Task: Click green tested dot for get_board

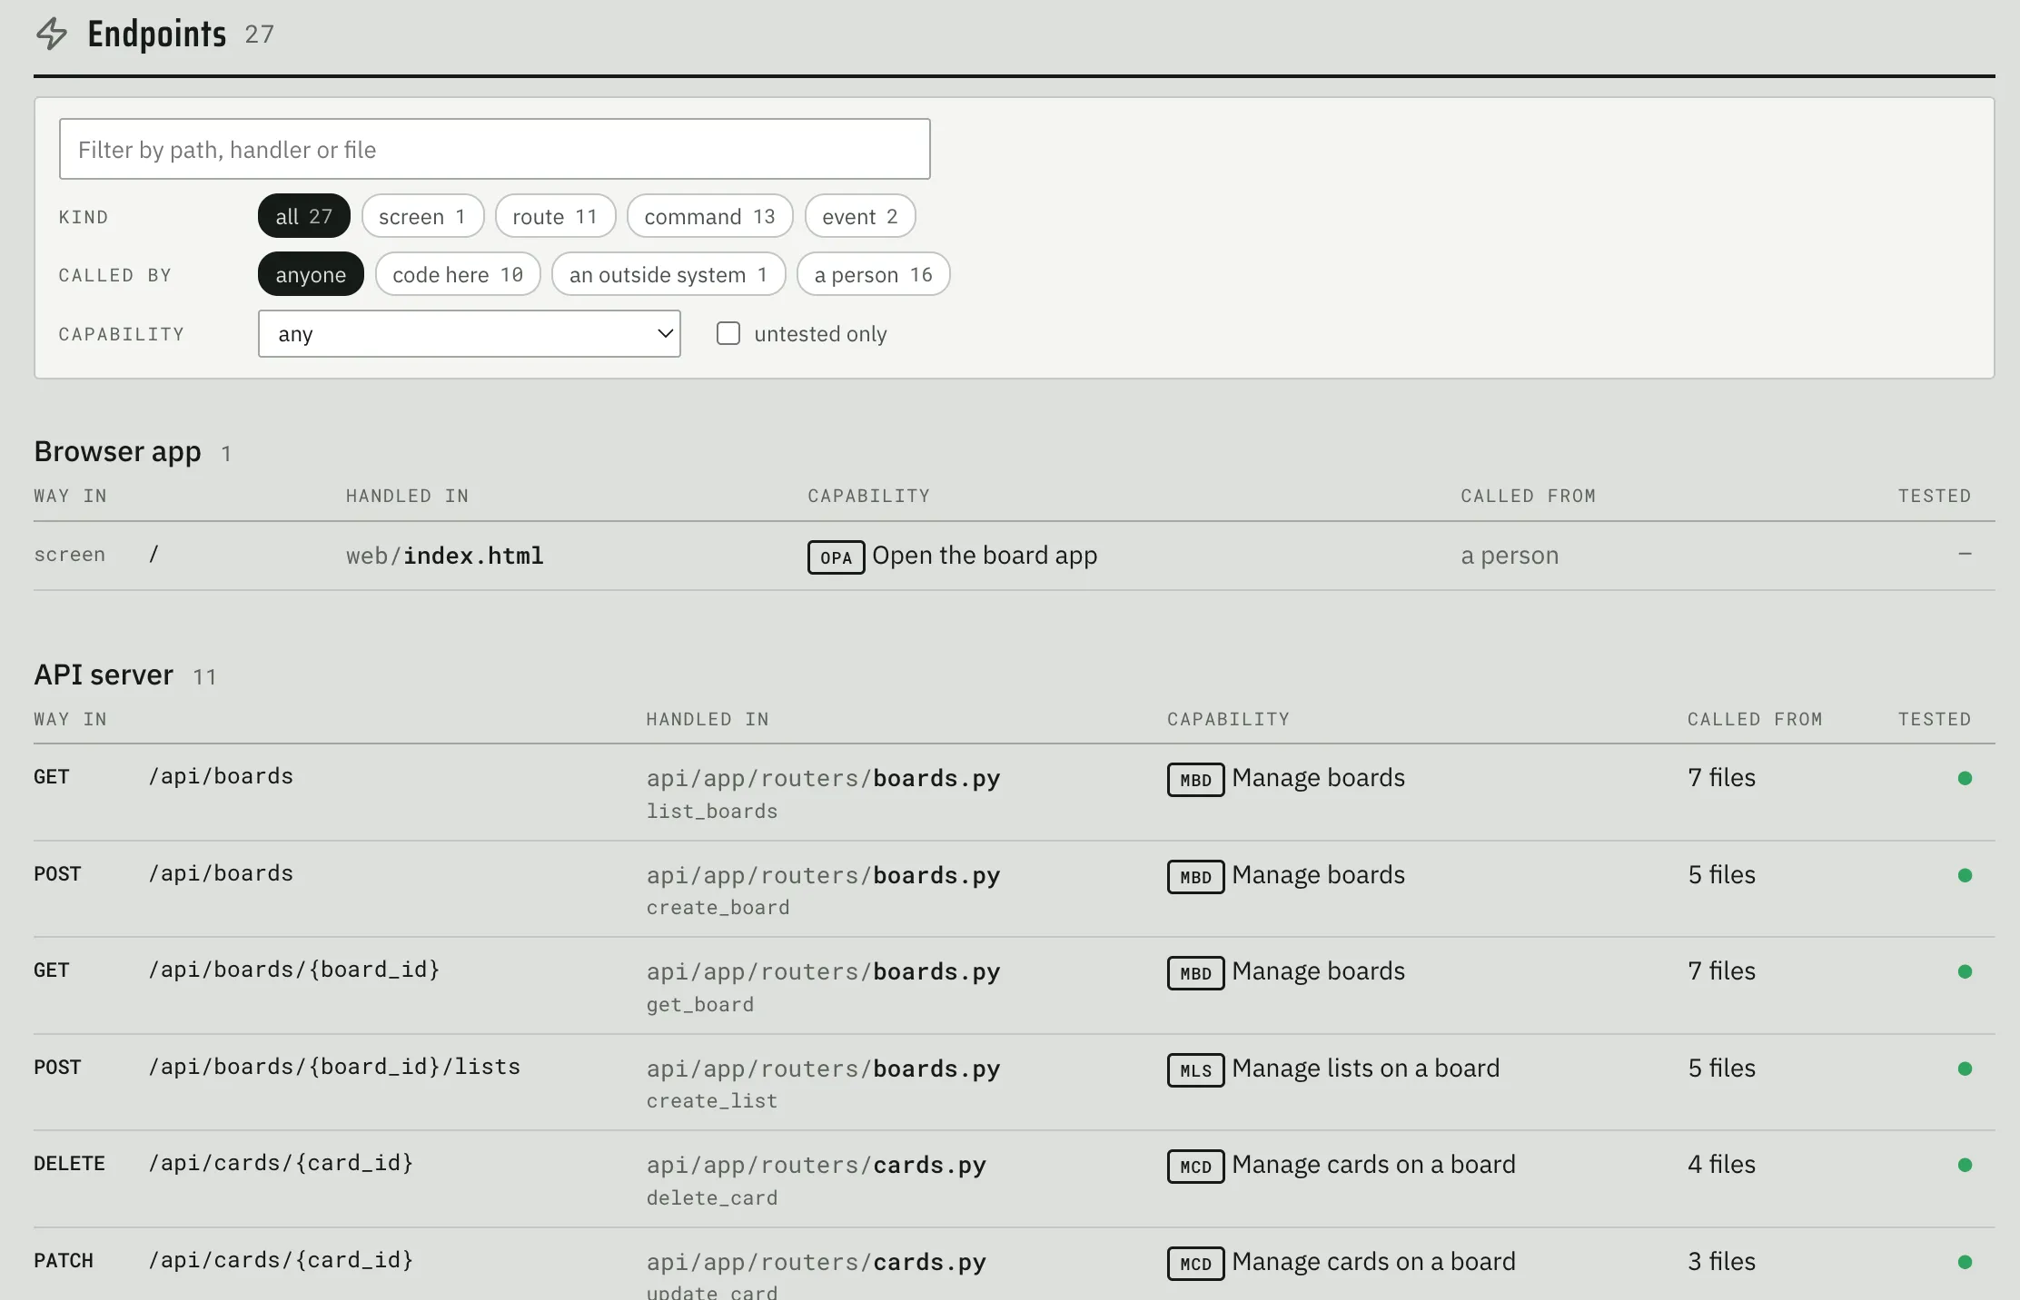Action: click(x=1965, y=971)
